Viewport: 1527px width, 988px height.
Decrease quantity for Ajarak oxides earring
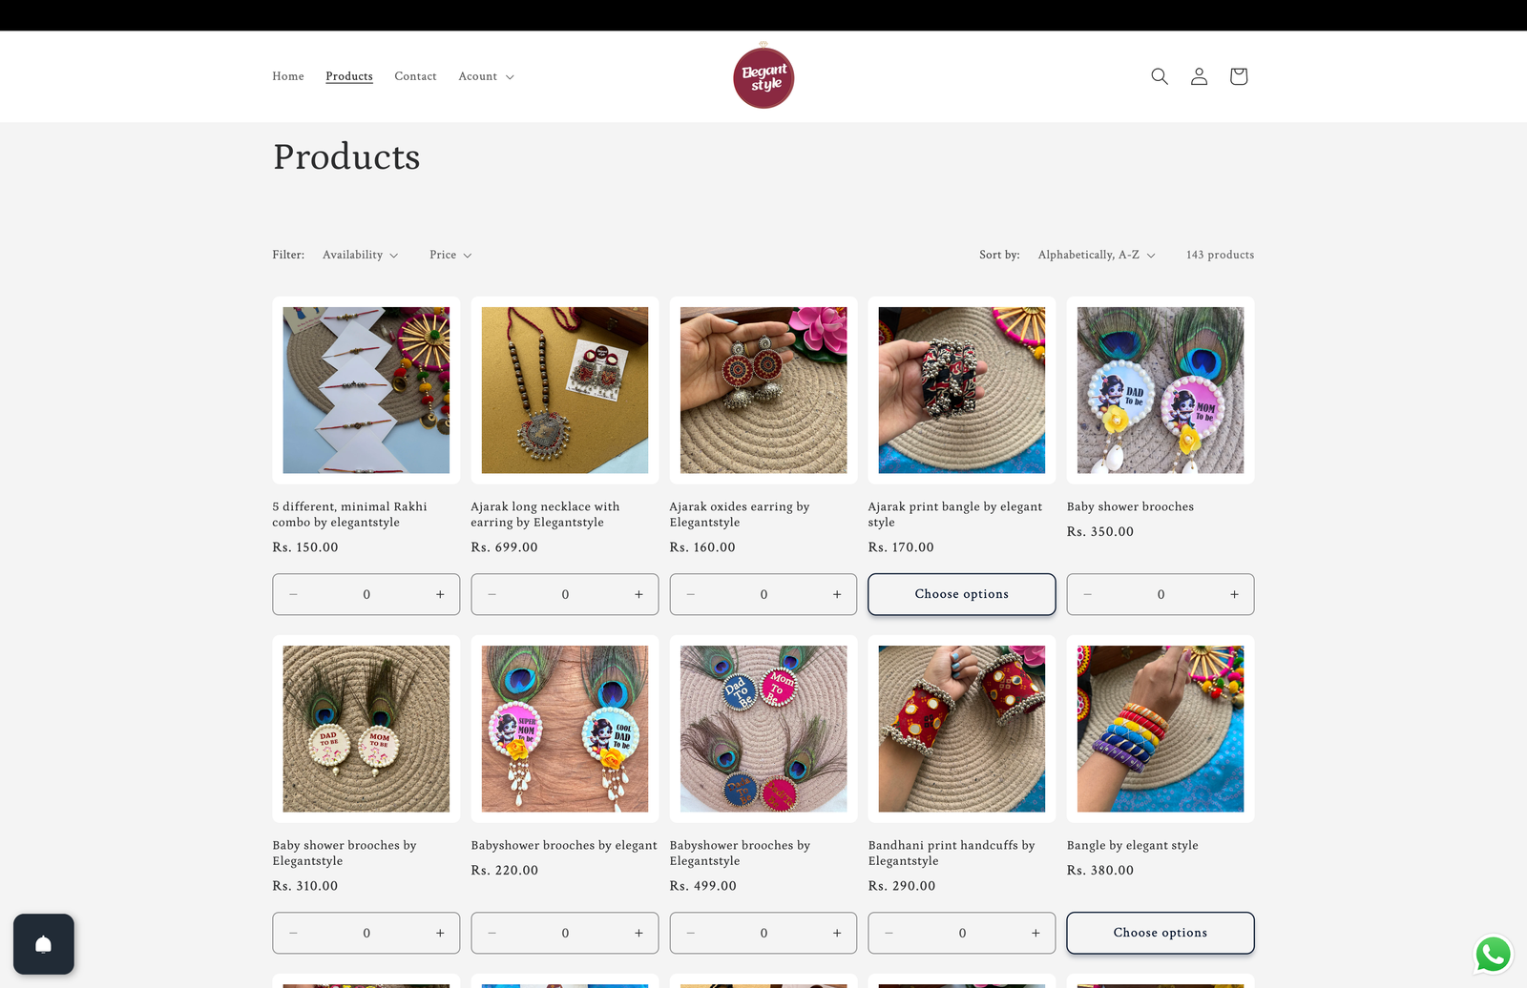(x=690, y=594)
